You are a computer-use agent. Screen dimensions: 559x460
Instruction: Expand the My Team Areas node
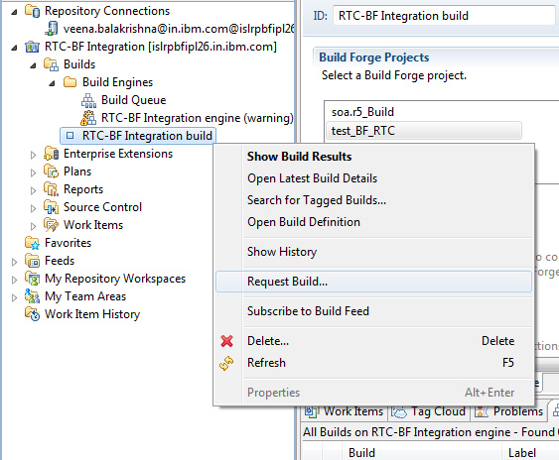point(14,297)
